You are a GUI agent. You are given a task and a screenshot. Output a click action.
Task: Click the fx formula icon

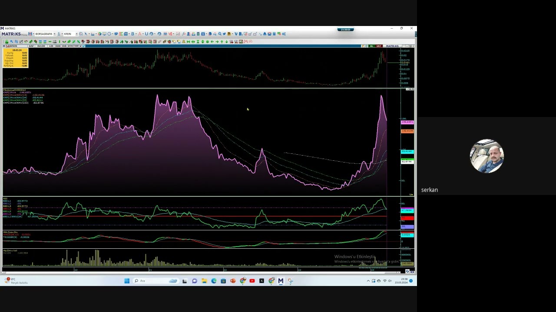184,34
